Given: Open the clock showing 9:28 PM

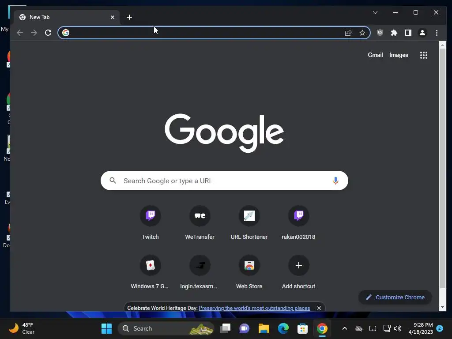Looking at the screenshot, I should (420, 328).
